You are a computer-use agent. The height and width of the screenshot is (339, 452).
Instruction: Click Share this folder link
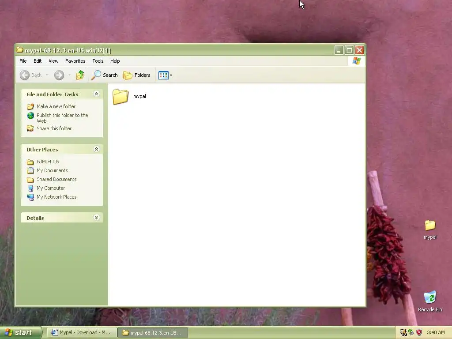click(x=54, y=128)
